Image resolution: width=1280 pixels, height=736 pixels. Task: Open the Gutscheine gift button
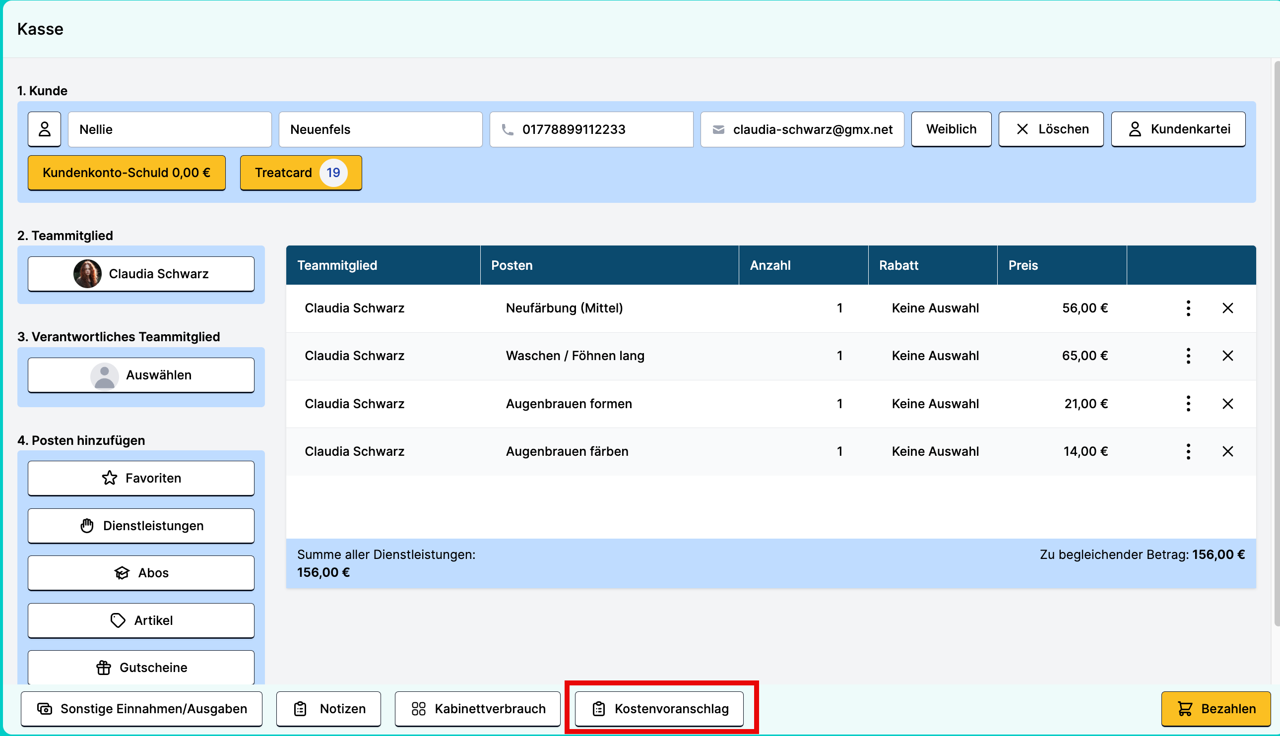click(141, 667)
